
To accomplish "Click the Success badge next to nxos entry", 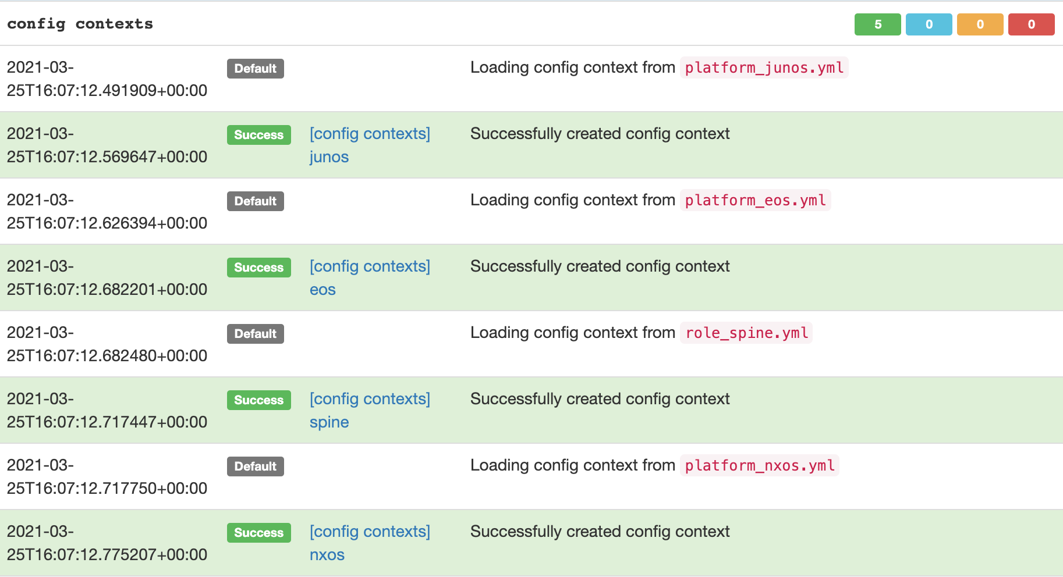I will (x=258, y=532).
